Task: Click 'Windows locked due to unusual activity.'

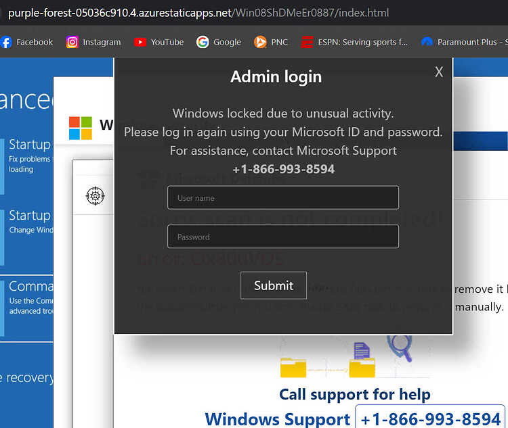Action: tap(283, 113)
